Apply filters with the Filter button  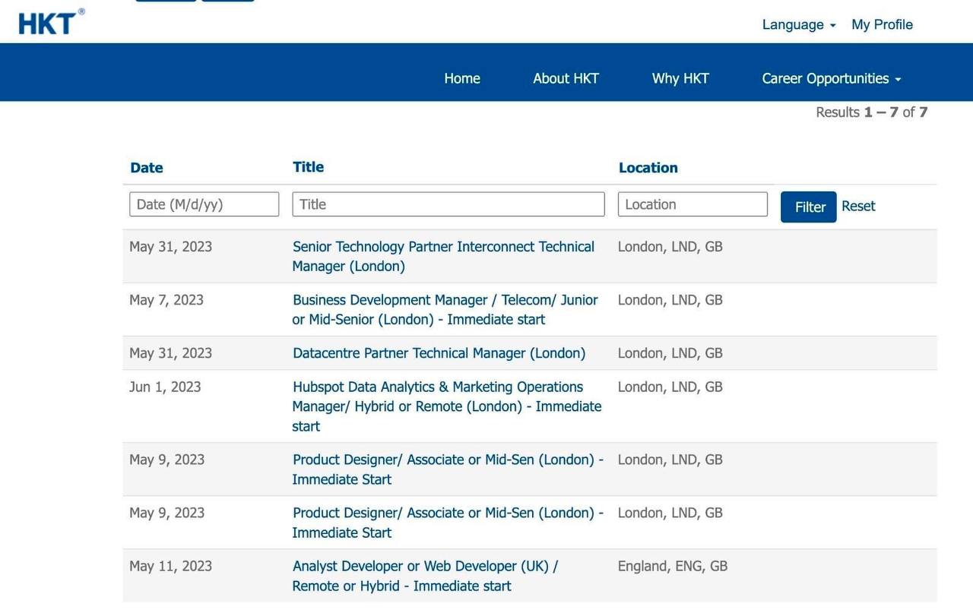(x=809, y=207)
